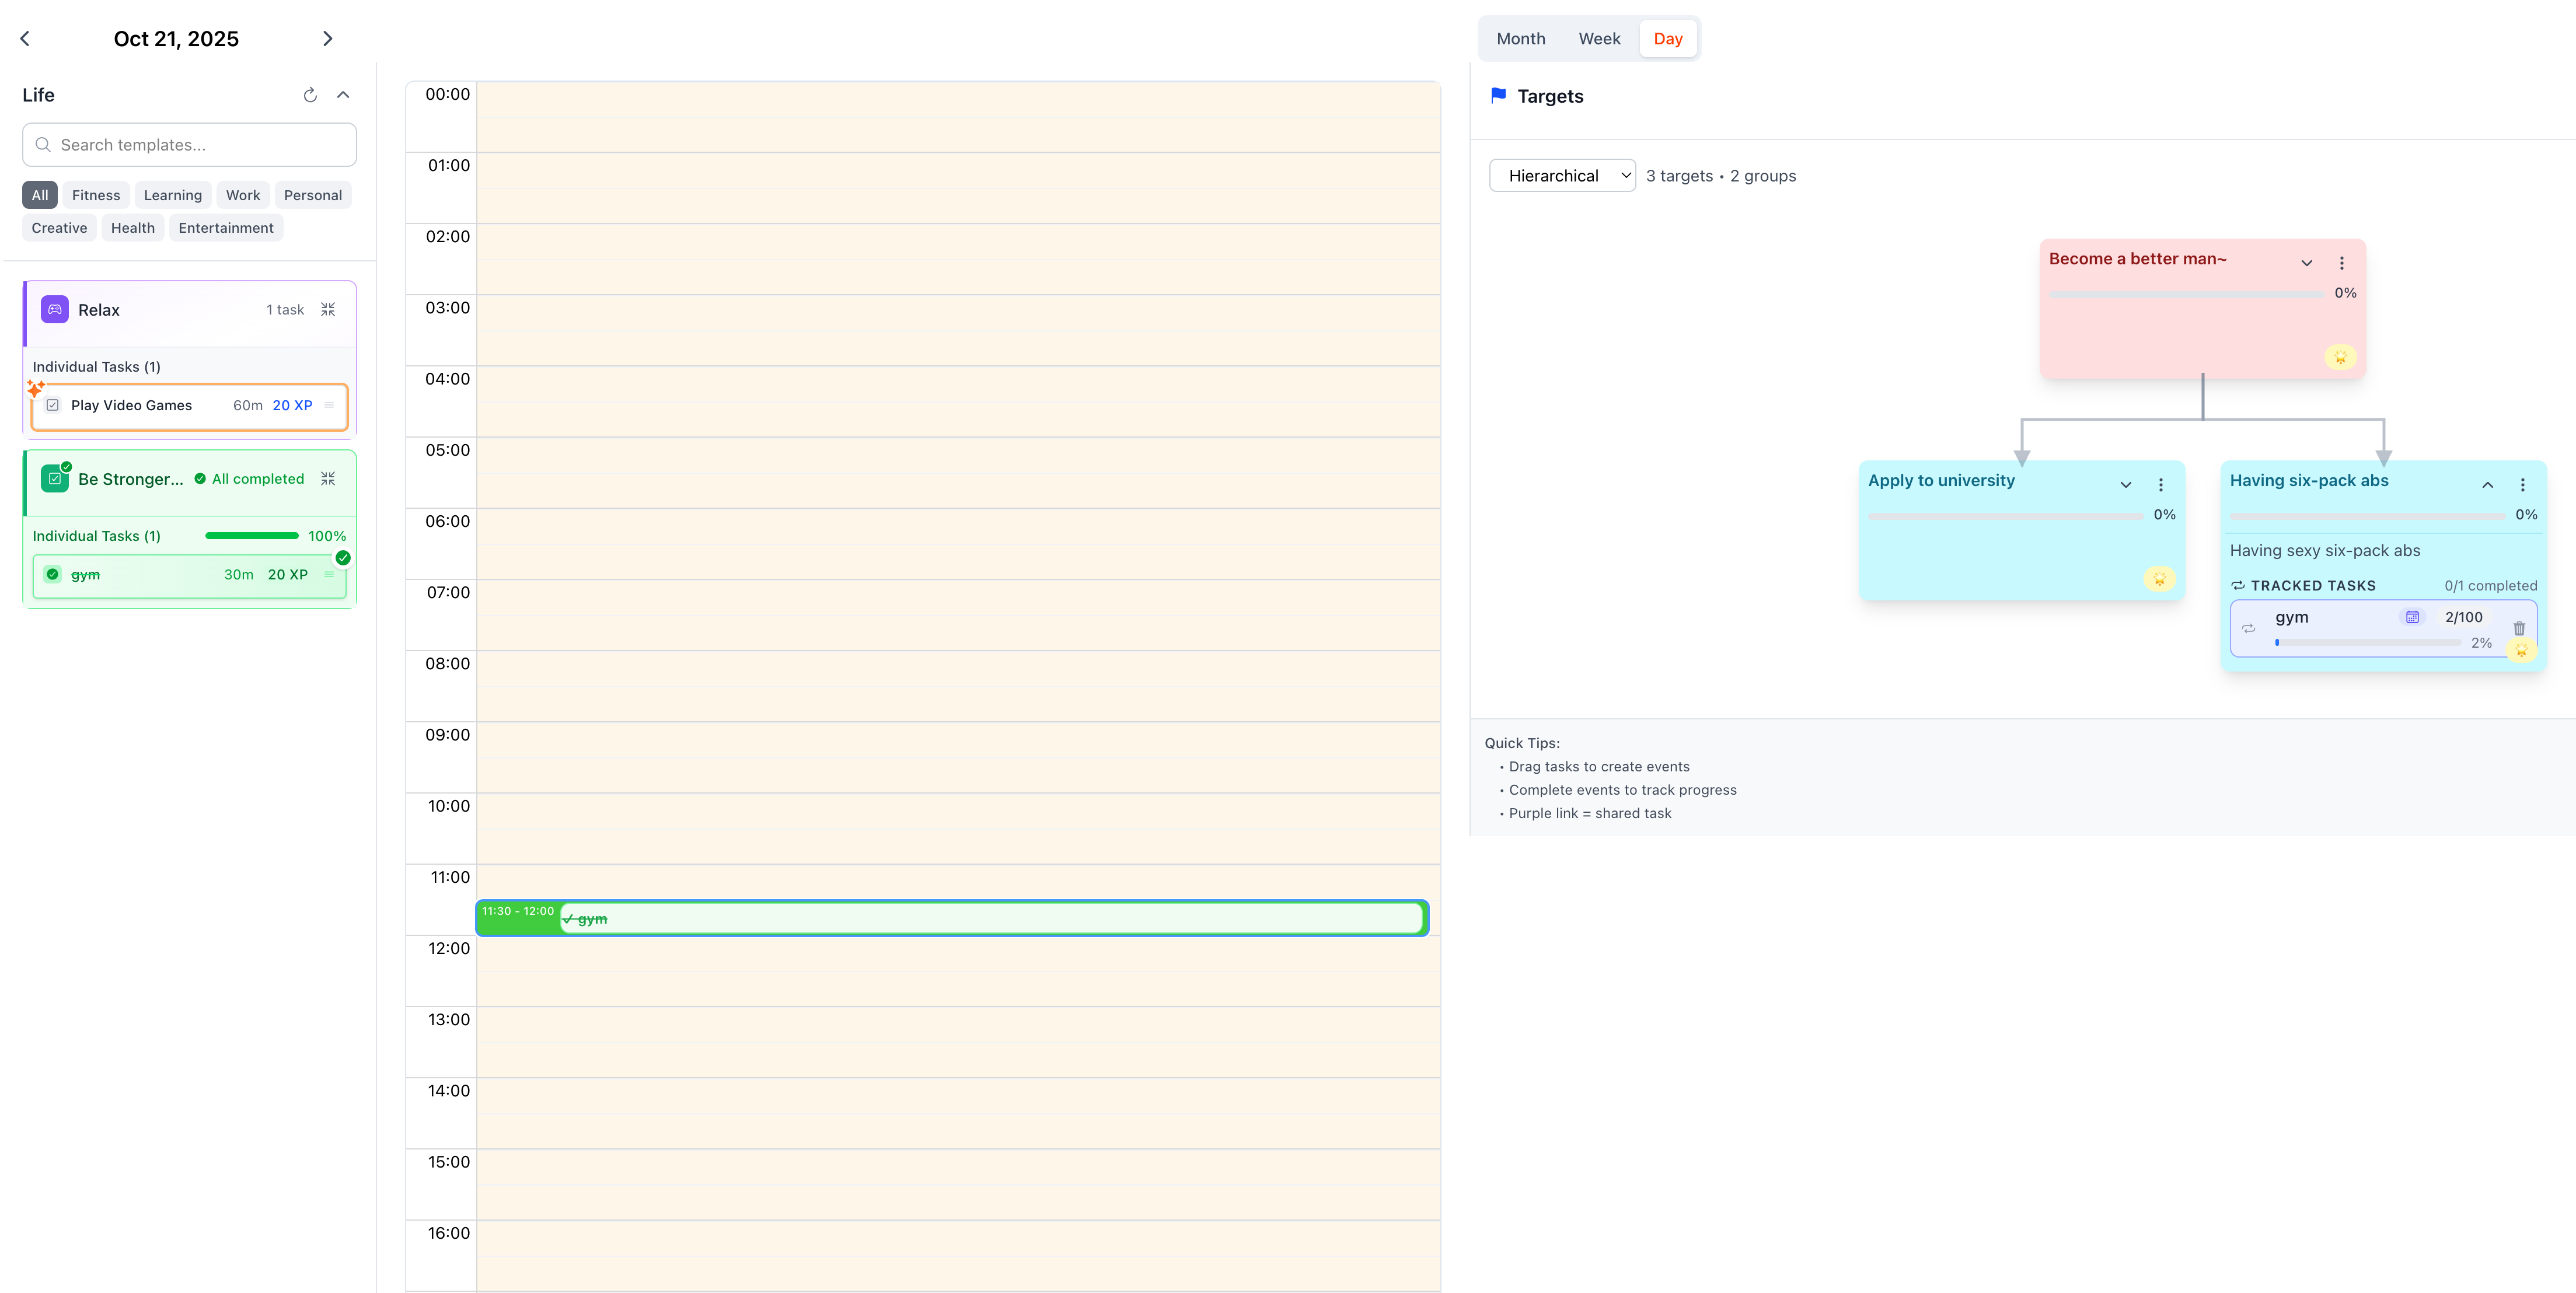Filter templates by Creative

[x=59, y=228]
